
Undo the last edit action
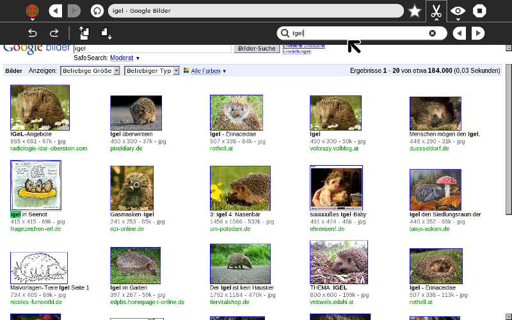tap(33, 33)
